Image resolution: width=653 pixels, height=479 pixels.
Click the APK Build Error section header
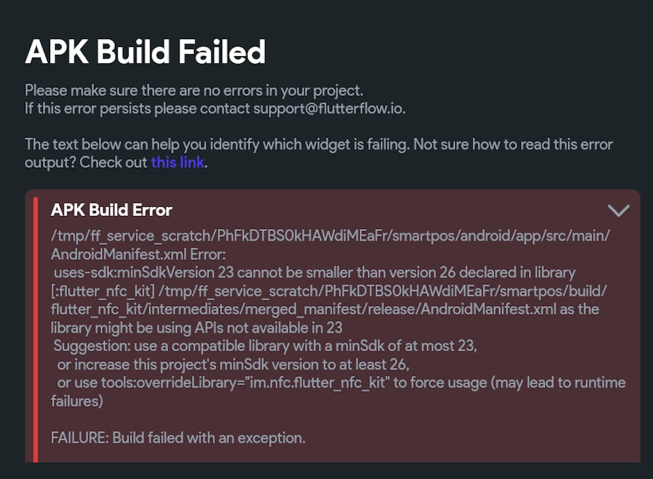(111, 210)
